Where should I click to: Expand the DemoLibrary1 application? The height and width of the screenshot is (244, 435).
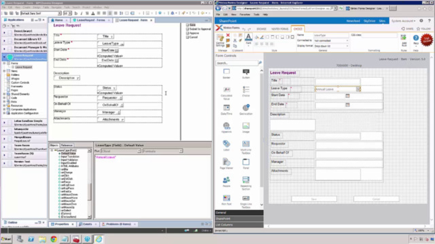click(x=4, y=33)
